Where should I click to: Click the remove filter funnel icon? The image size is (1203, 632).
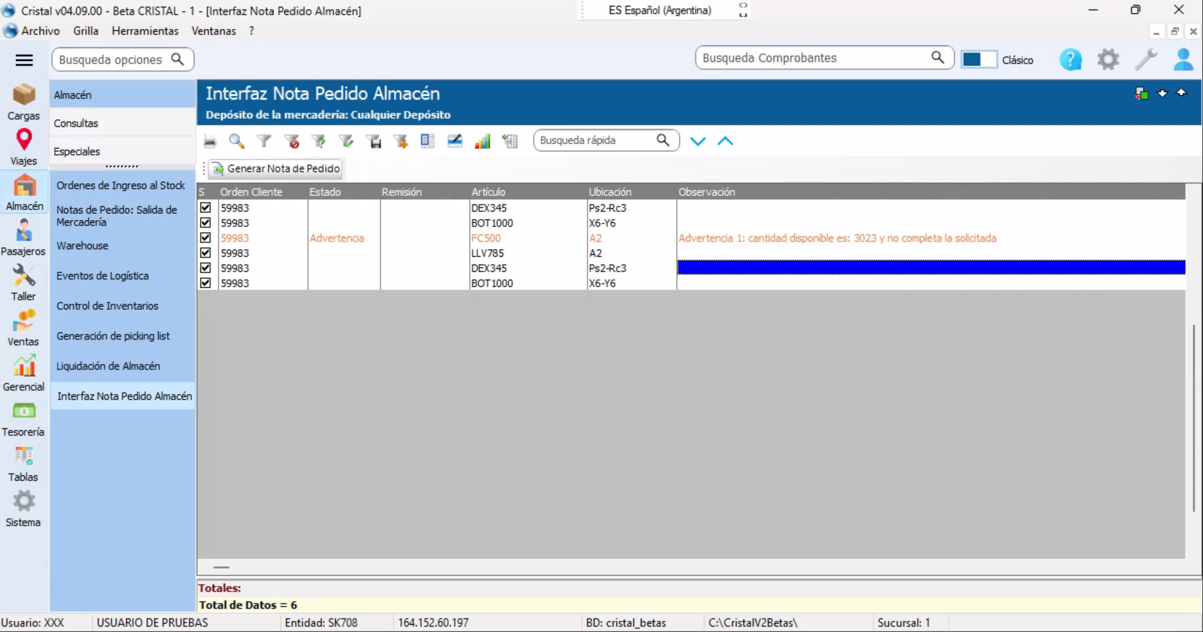click(292, 141)
